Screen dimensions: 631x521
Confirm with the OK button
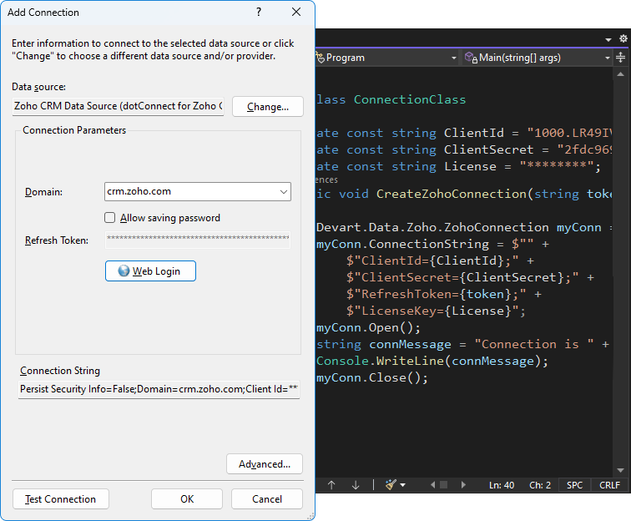(187, 498)
